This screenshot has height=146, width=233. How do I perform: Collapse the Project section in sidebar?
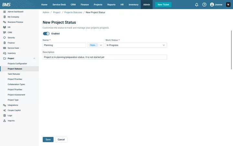click(x=34, y=58)
